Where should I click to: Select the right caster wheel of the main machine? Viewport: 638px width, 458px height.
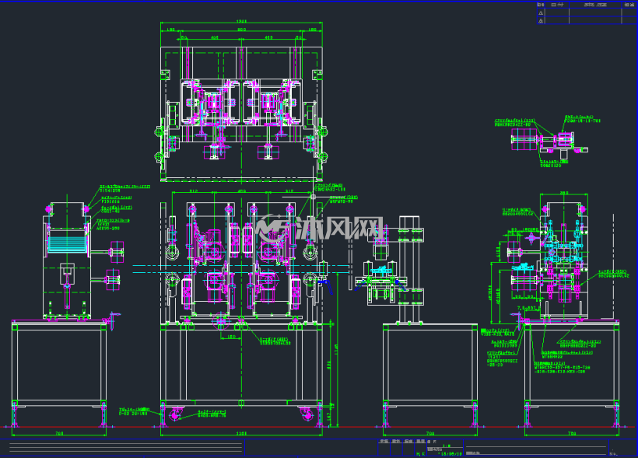[307, 415]
